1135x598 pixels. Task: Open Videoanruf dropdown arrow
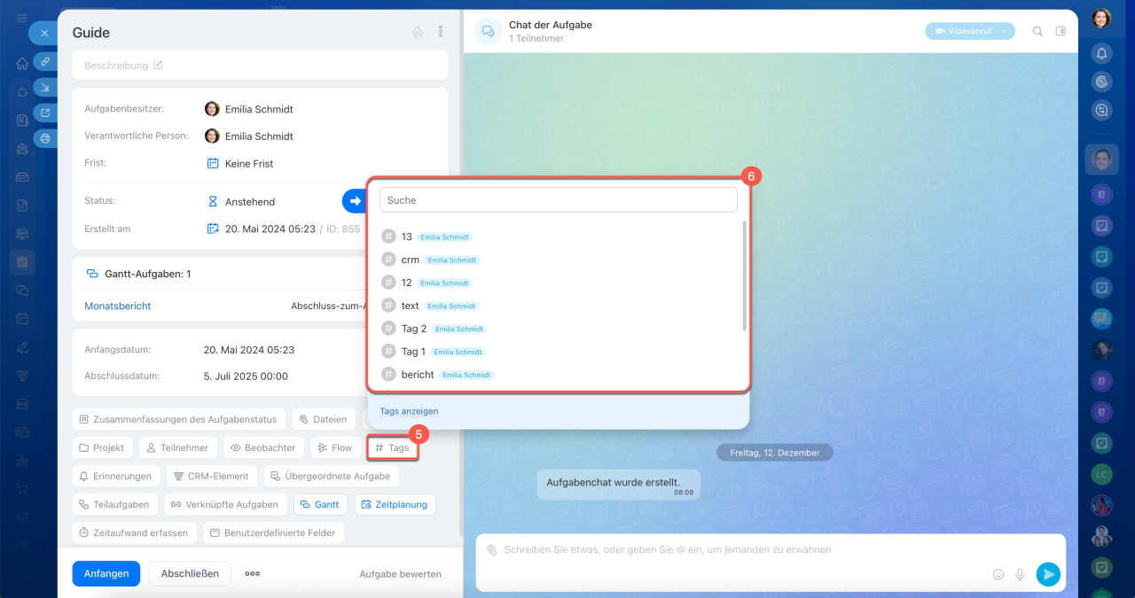coord(1005,31)
